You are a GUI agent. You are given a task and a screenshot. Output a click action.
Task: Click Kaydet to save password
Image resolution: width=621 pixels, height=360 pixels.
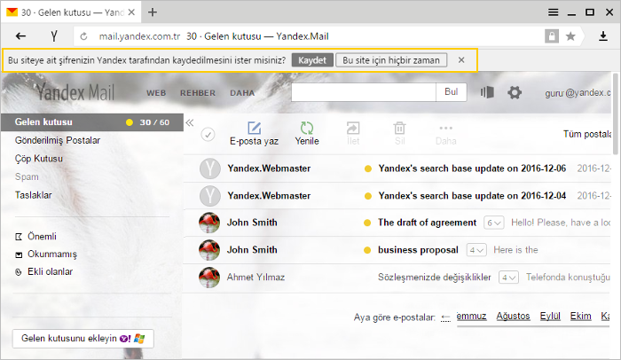click(x=312, y=60)
